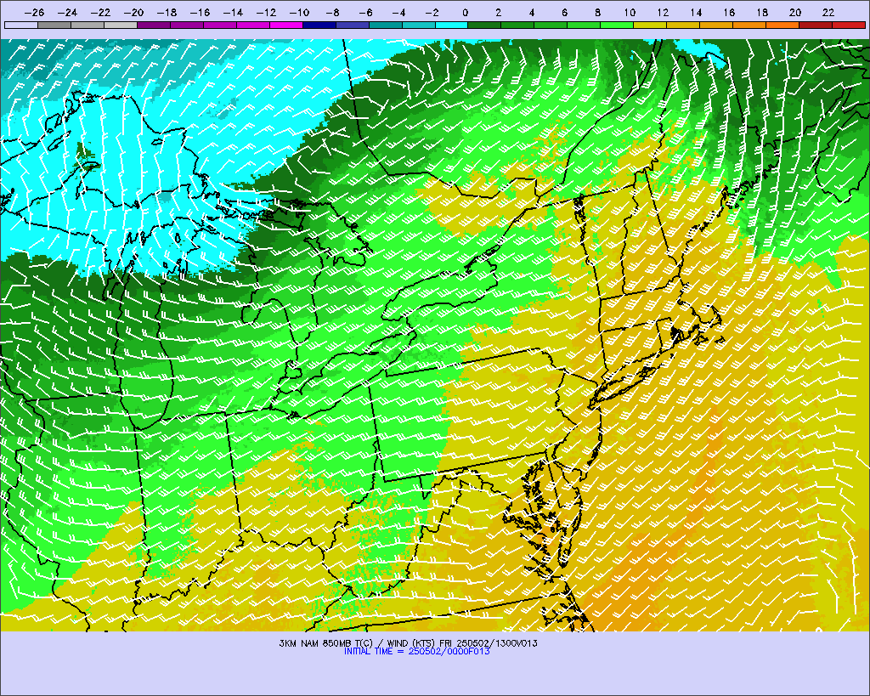Click the orange swatch between 16 and 18

tap(749, 25)
